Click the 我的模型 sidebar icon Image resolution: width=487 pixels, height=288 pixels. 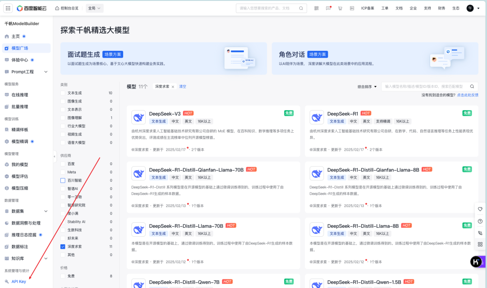(x=7, y=165)
